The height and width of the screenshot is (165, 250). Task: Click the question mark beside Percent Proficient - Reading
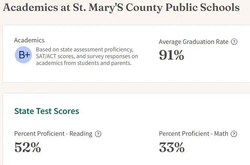coord(98,134)
